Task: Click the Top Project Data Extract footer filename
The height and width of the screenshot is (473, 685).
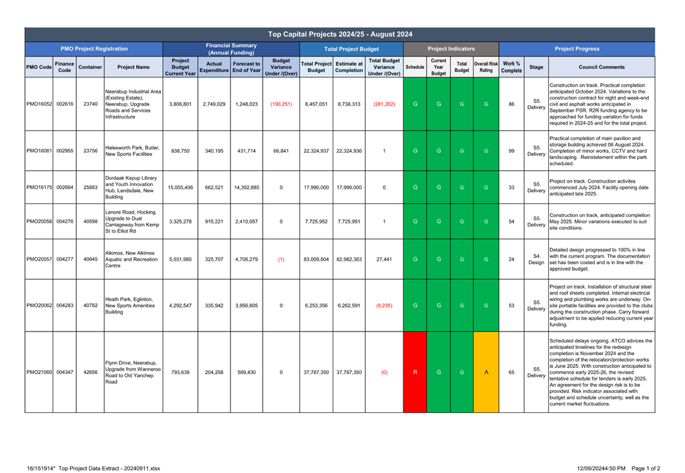Action: pos(109,468)
